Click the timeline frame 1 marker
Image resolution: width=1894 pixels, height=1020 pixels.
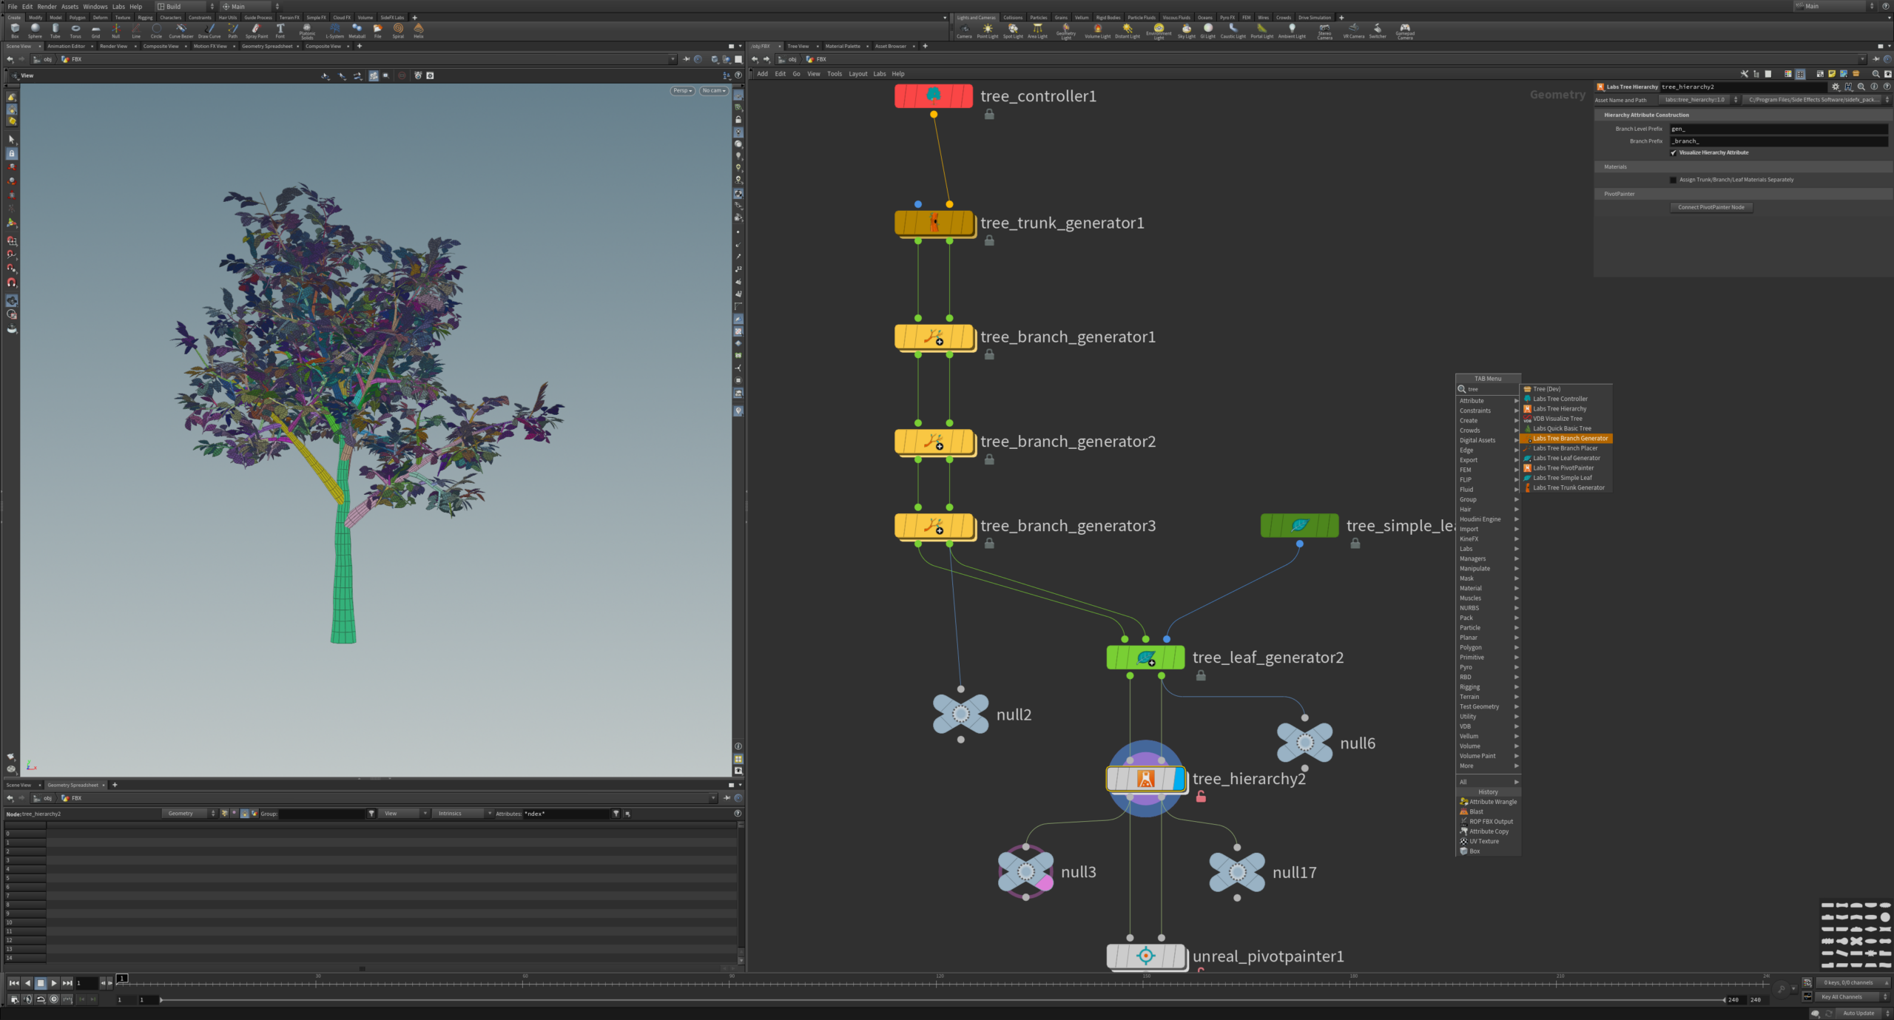tap(123, 979)
